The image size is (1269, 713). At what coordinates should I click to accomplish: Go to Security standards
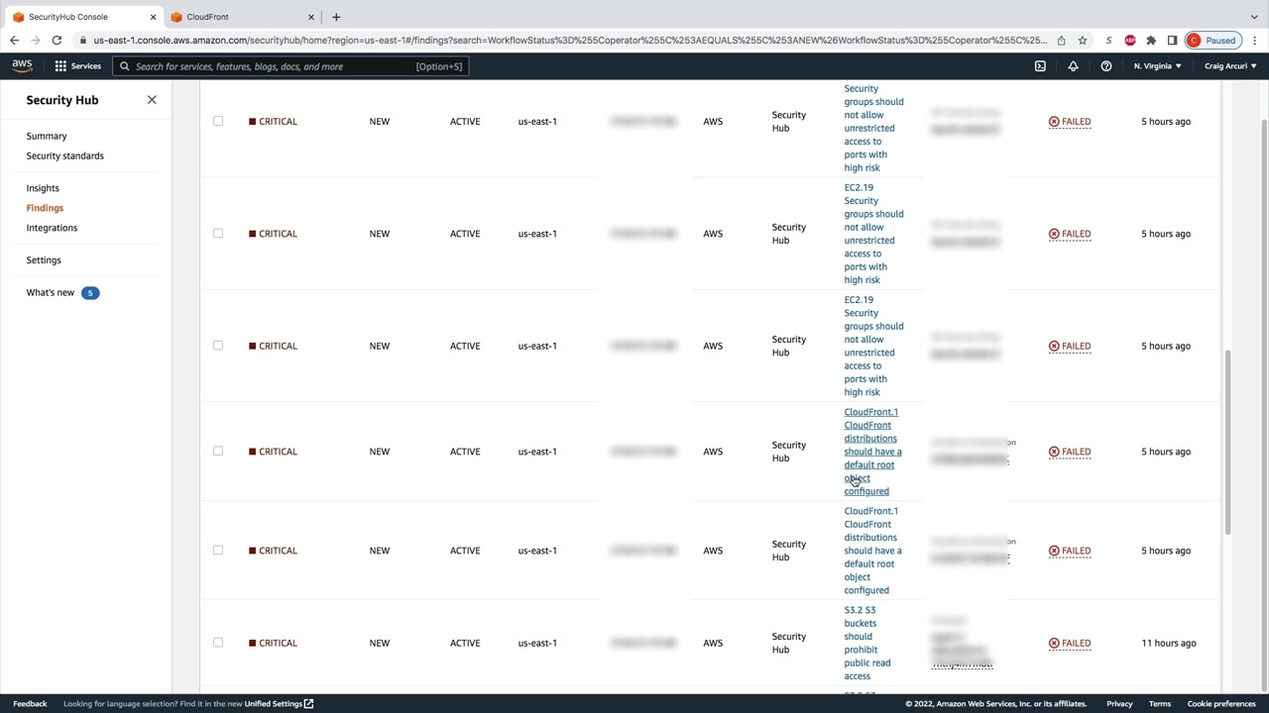point(64,155)
